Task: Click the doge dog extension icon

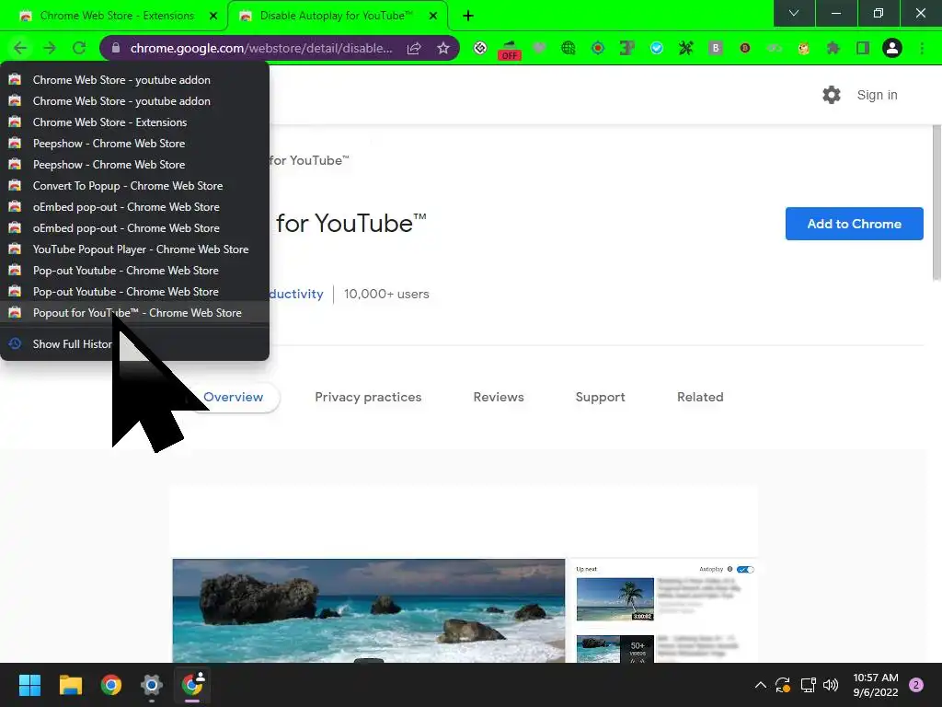Action: [804, 48]
